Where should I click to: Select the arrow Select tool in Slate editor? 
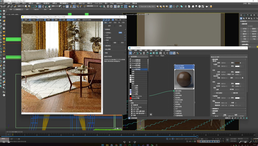click(x=130, y=53)
